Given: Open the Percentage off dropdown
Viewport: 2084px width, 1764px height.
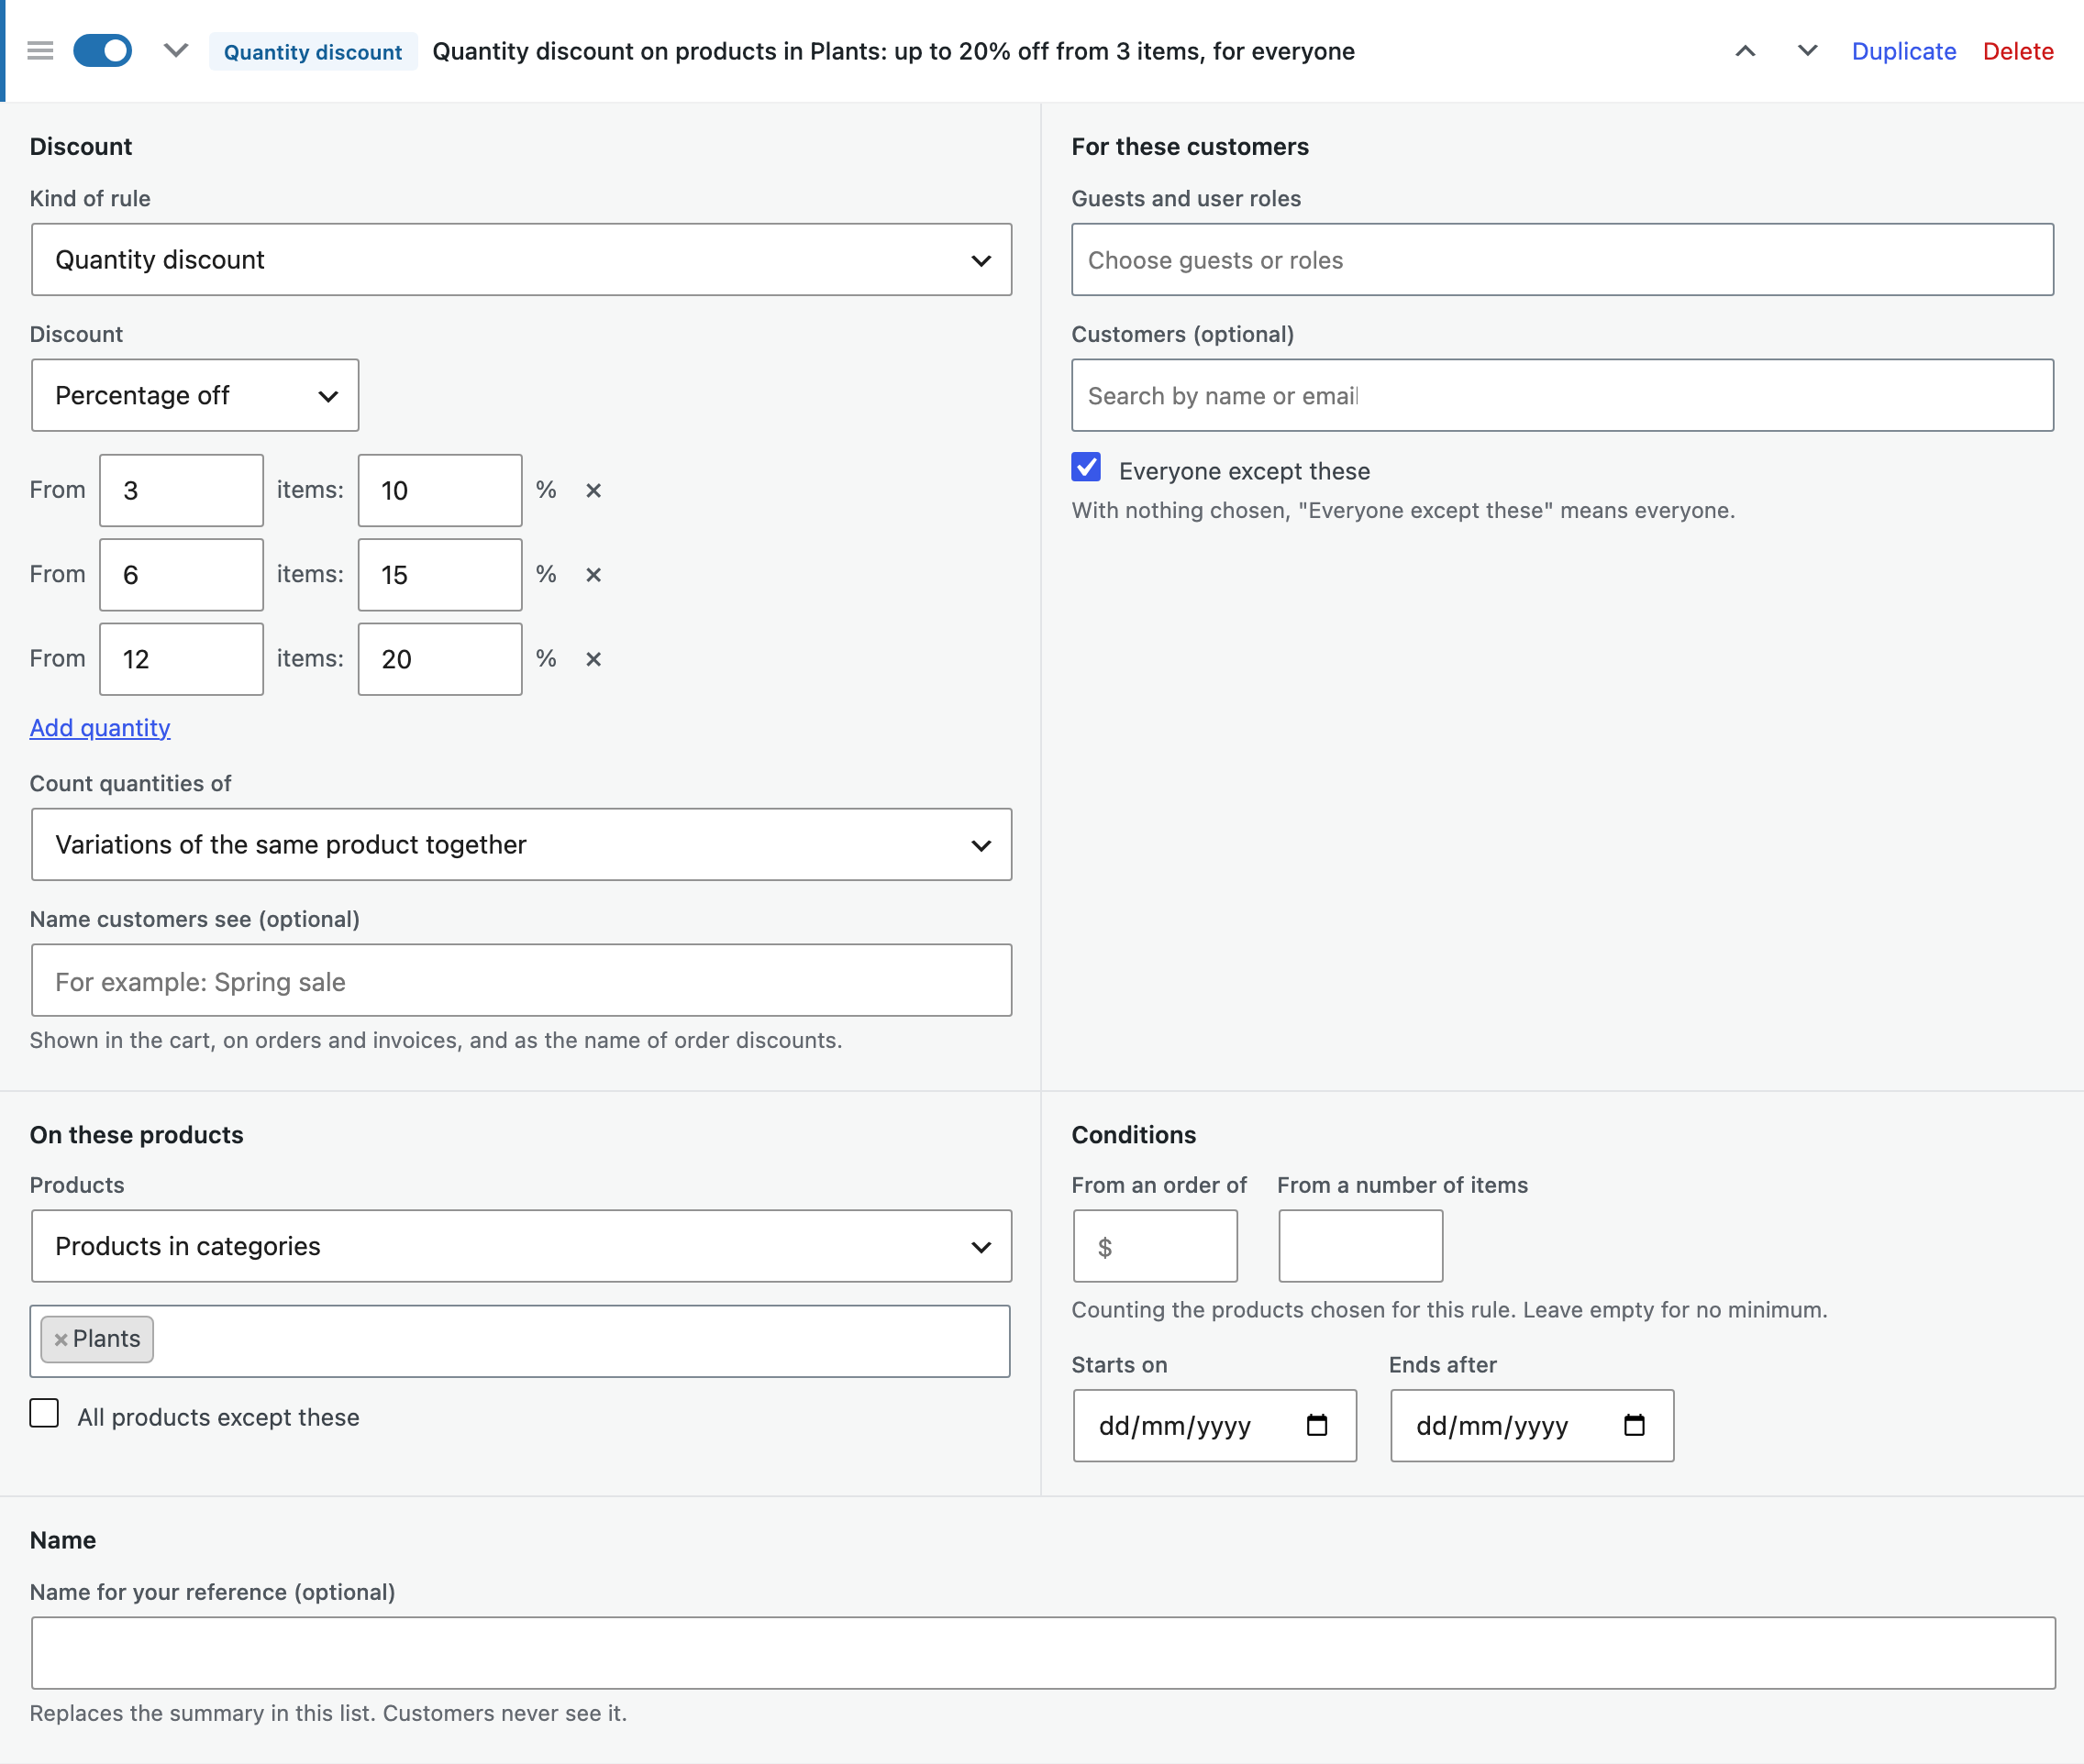Looking at the screenshot, I should pos(195,396).
